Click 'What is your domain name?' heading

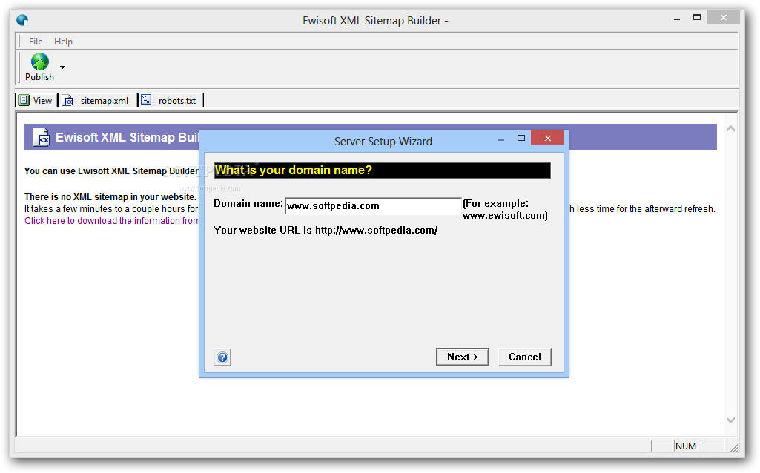coord(293,170)
